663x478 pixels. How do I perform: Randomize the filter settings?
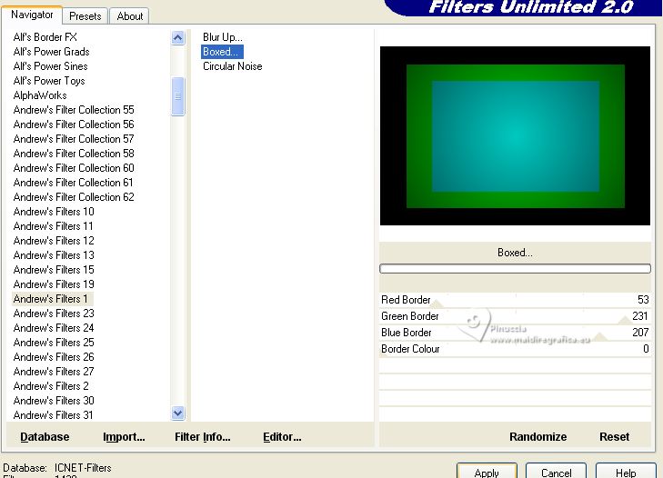click(537, 436)
